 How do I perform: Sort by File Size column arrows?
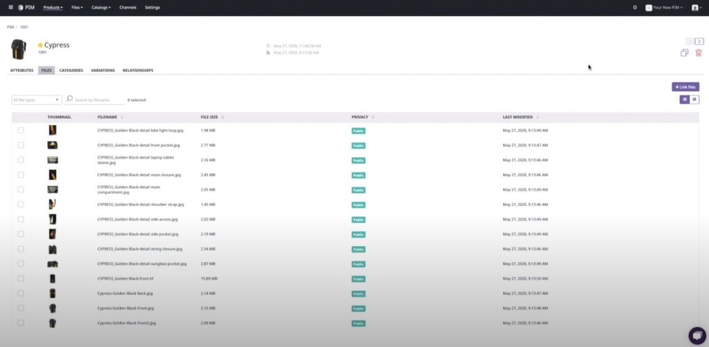coord(222,118)
